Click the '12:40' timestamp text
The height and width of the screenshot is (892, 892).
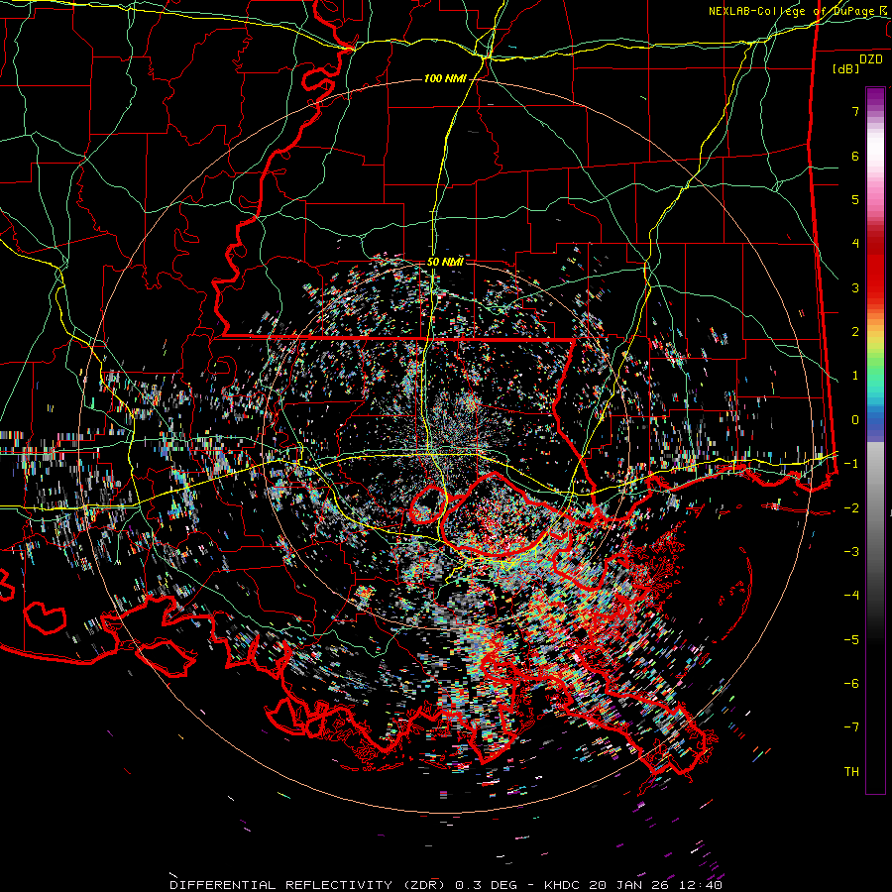coord(699,885)
